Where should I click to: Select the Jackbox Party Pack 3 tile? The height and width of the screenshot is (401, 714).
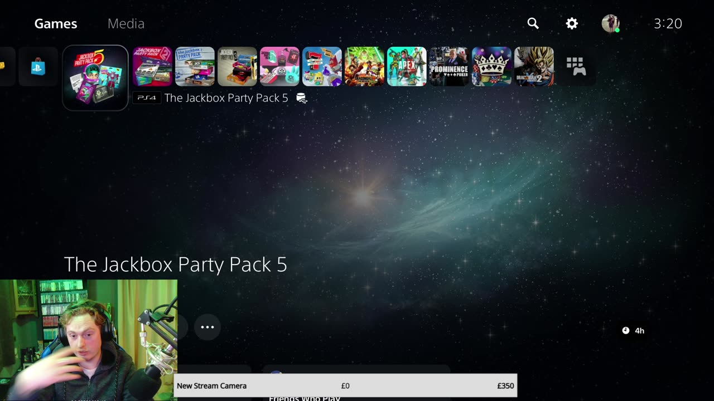click(x=237, y=66)
